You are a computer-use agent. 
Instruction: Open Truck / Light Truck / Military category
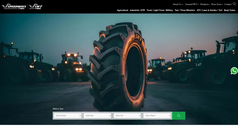click(x=160, y=10)
